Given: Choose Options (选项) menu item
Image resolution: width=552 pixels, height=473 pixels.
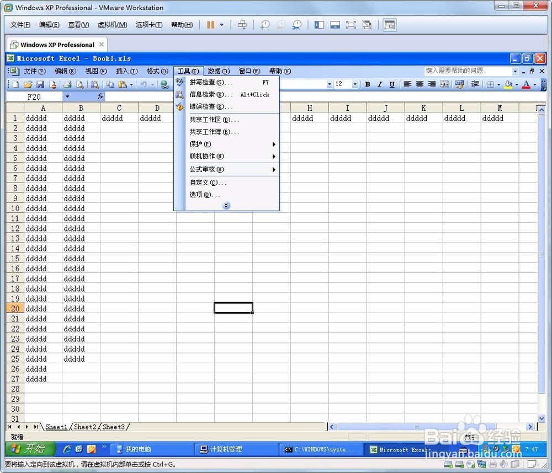Looking at the screenshot, I should click(x=227, y=195).
